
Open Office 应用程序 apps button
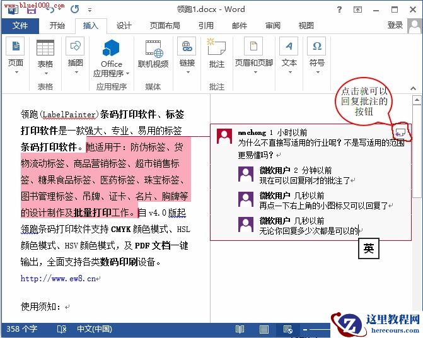coord(111,58)
